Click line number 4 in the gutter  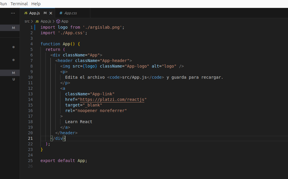pos(32,44)
